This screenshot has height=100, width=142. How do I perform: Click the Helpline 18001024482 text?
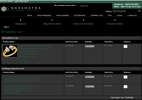(126, 4)
